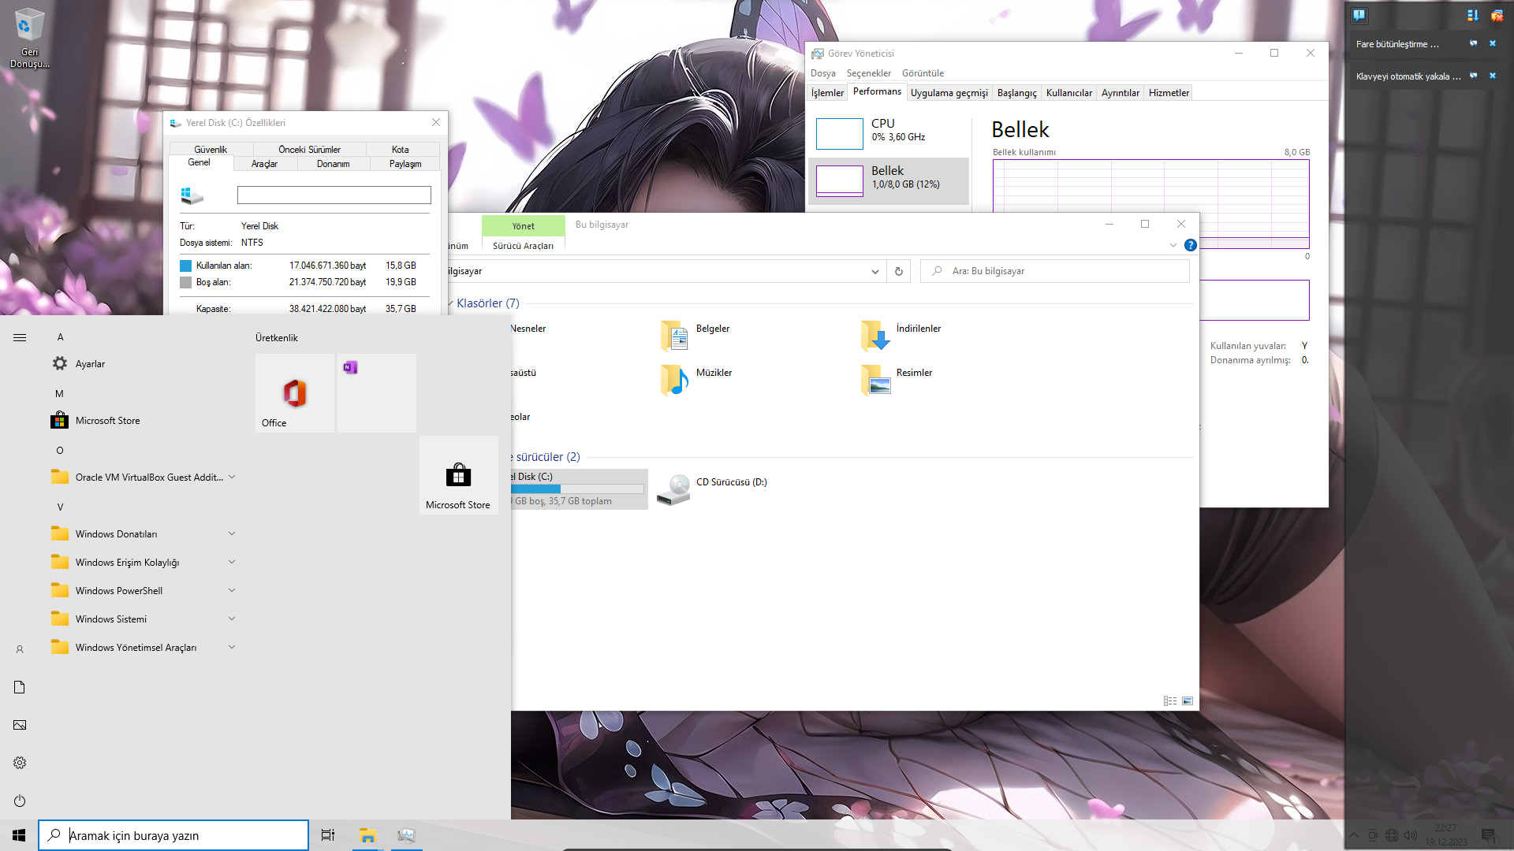Open the Belgeler folder
The height and width of the screenshot is (851, 1514).
pos(695,336)
